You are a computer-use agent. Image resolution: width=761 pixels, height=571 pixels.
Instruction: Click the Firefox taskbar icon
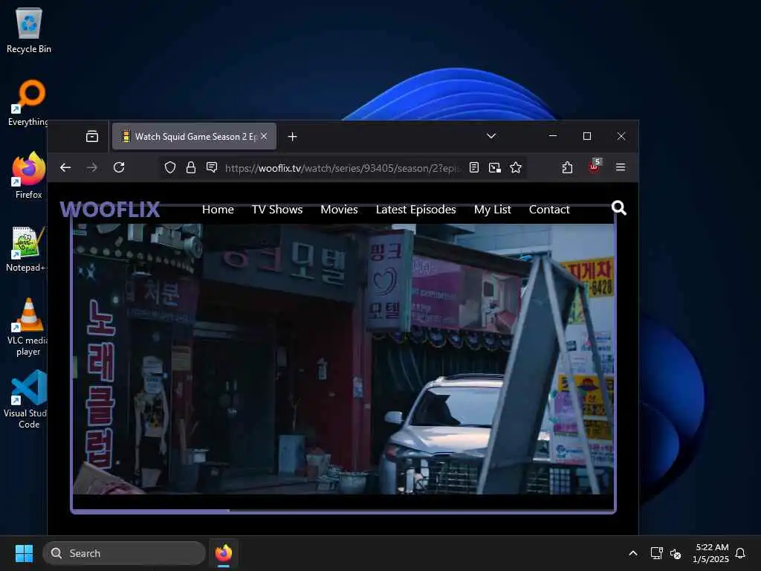[224, 553]
